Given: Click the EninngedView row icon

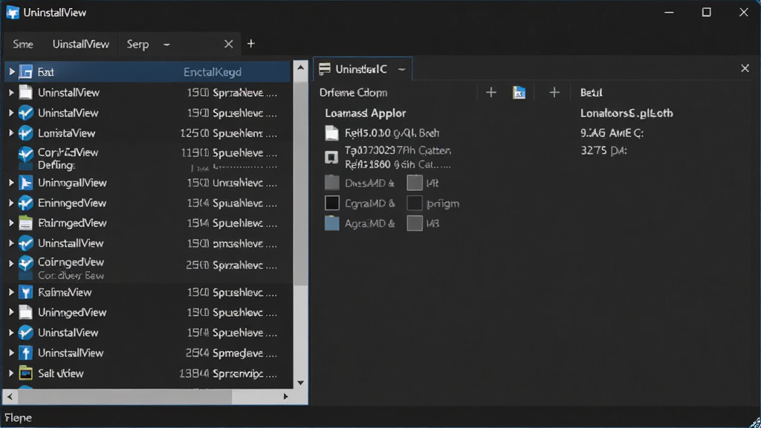Looking at the screenshot, I should click(26, 203).
